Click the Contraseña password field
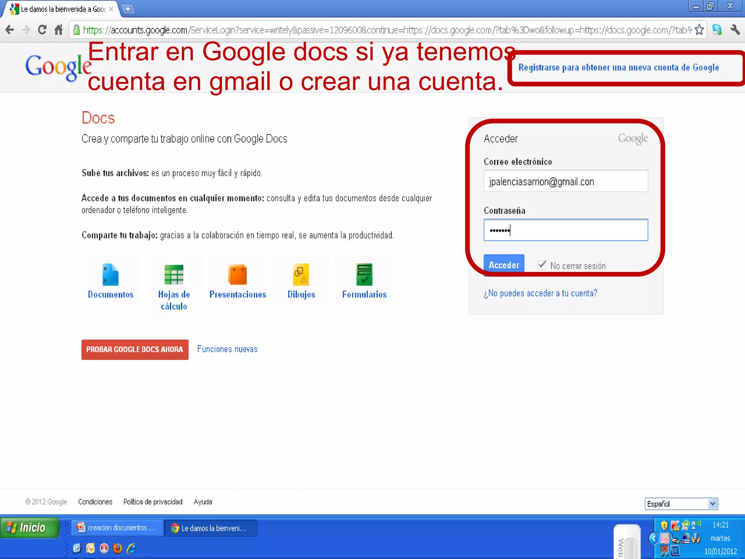This screenshot has height=559, width=745. pos(566,230)
